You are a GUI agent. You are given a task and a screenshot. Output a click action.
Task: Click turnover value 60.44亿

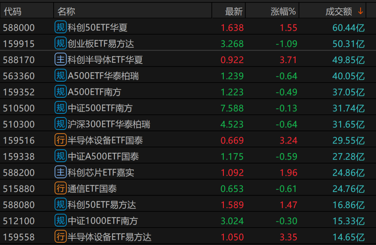pos(348,28)
